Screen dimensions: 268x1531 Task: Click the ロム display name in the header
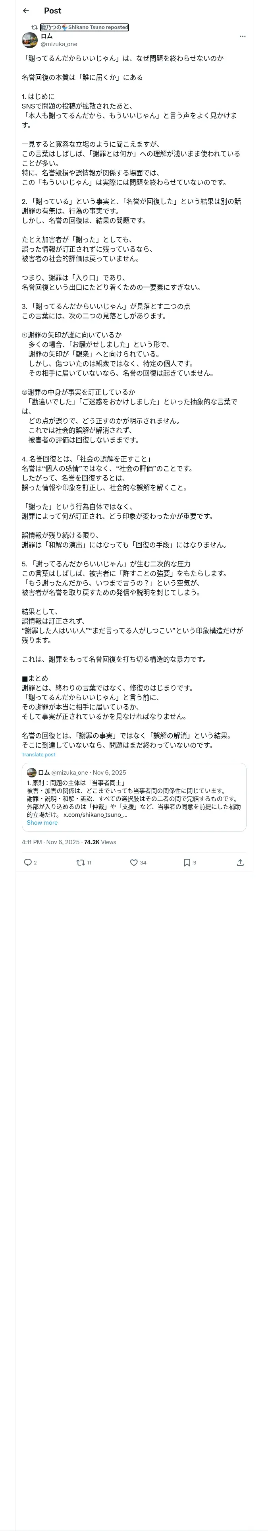(x=46, y=36)
